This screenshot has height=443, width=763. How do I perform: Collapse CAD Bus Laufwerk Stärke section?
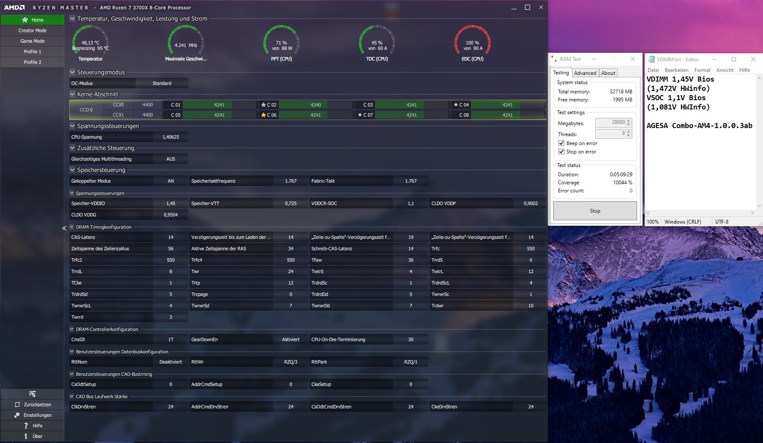(72, 397)
